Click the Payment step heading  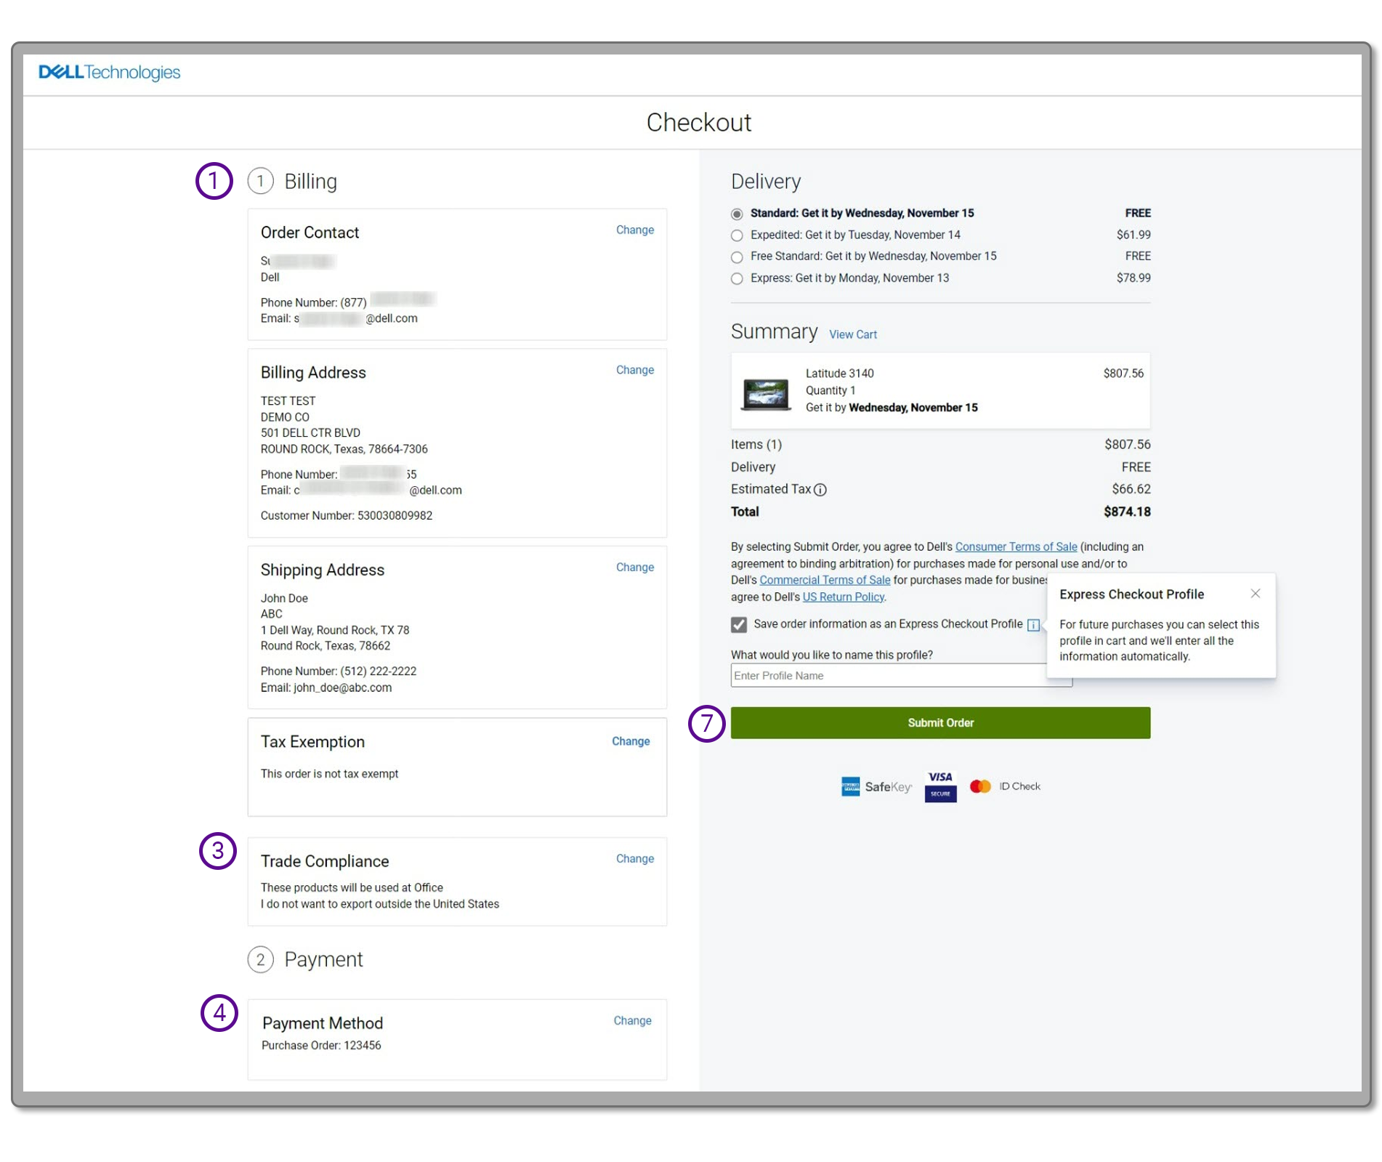click(x=323, y=959)
